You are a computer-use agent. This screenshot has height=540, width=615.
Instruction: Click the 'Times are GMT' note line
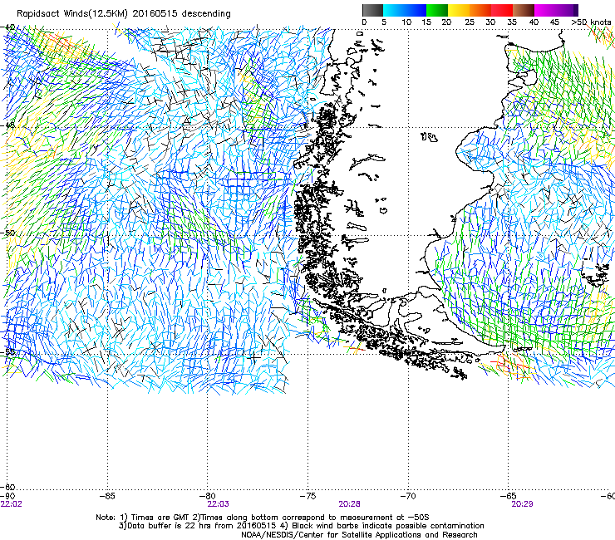[x=263, y=518]
